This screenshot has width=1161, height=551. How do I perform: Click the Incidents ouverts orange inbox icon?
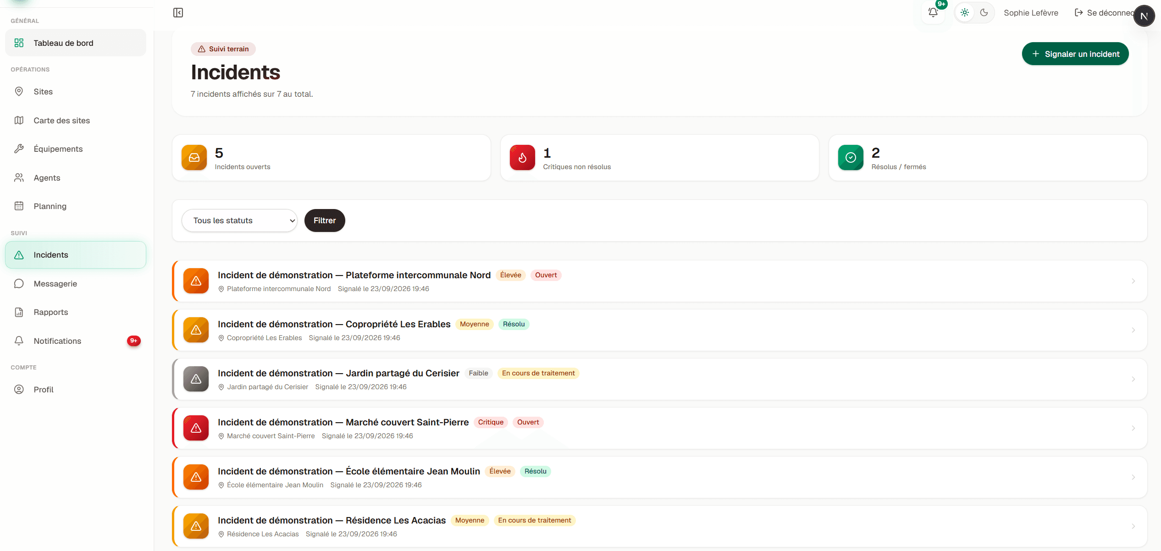[x=194, y=158]
